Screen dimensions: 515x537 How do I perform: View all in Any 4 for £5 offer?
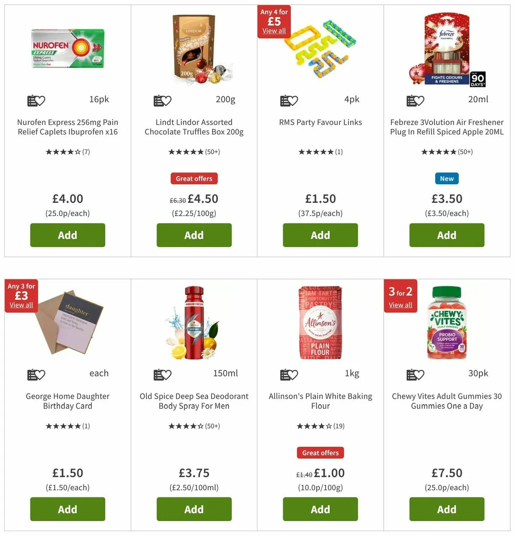tap(274, 31)
